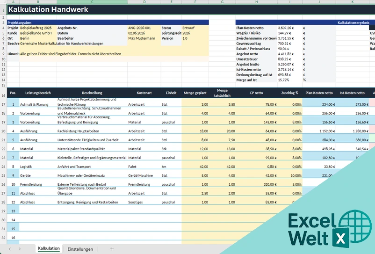Click the Excel Welt logo
Image resolution: width=375 pixels, height=254 pixels.
(330, 229)
